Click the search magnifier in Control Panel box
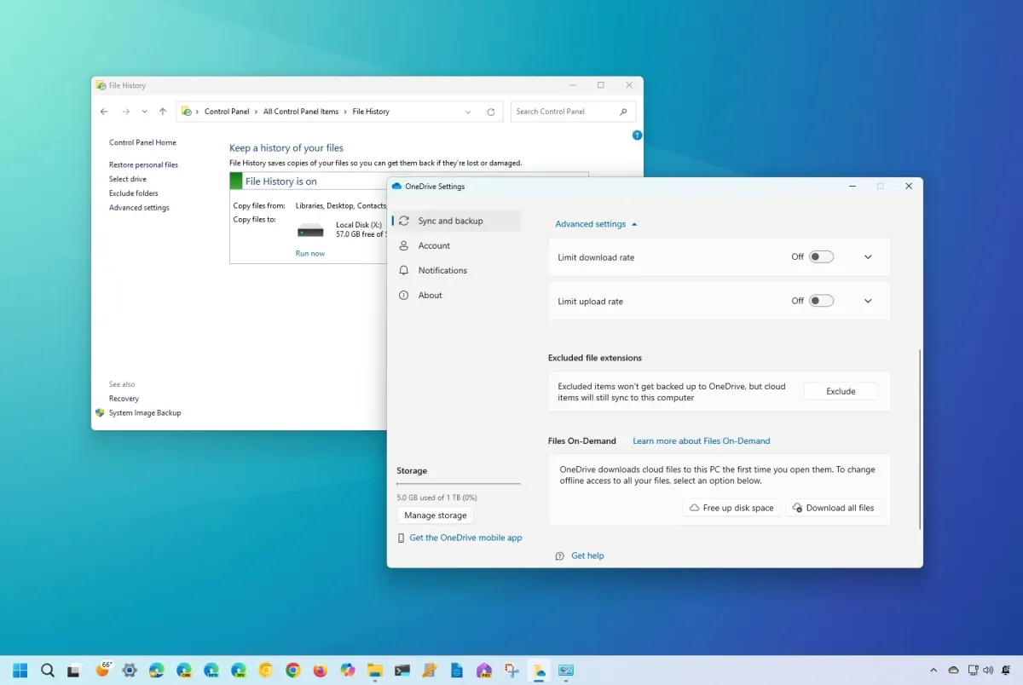The height and width of the screenshot is (685, 1023). 623,112
